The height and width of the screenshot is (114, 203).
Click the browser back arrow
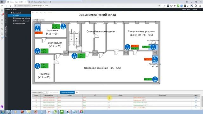pos(2,6)
